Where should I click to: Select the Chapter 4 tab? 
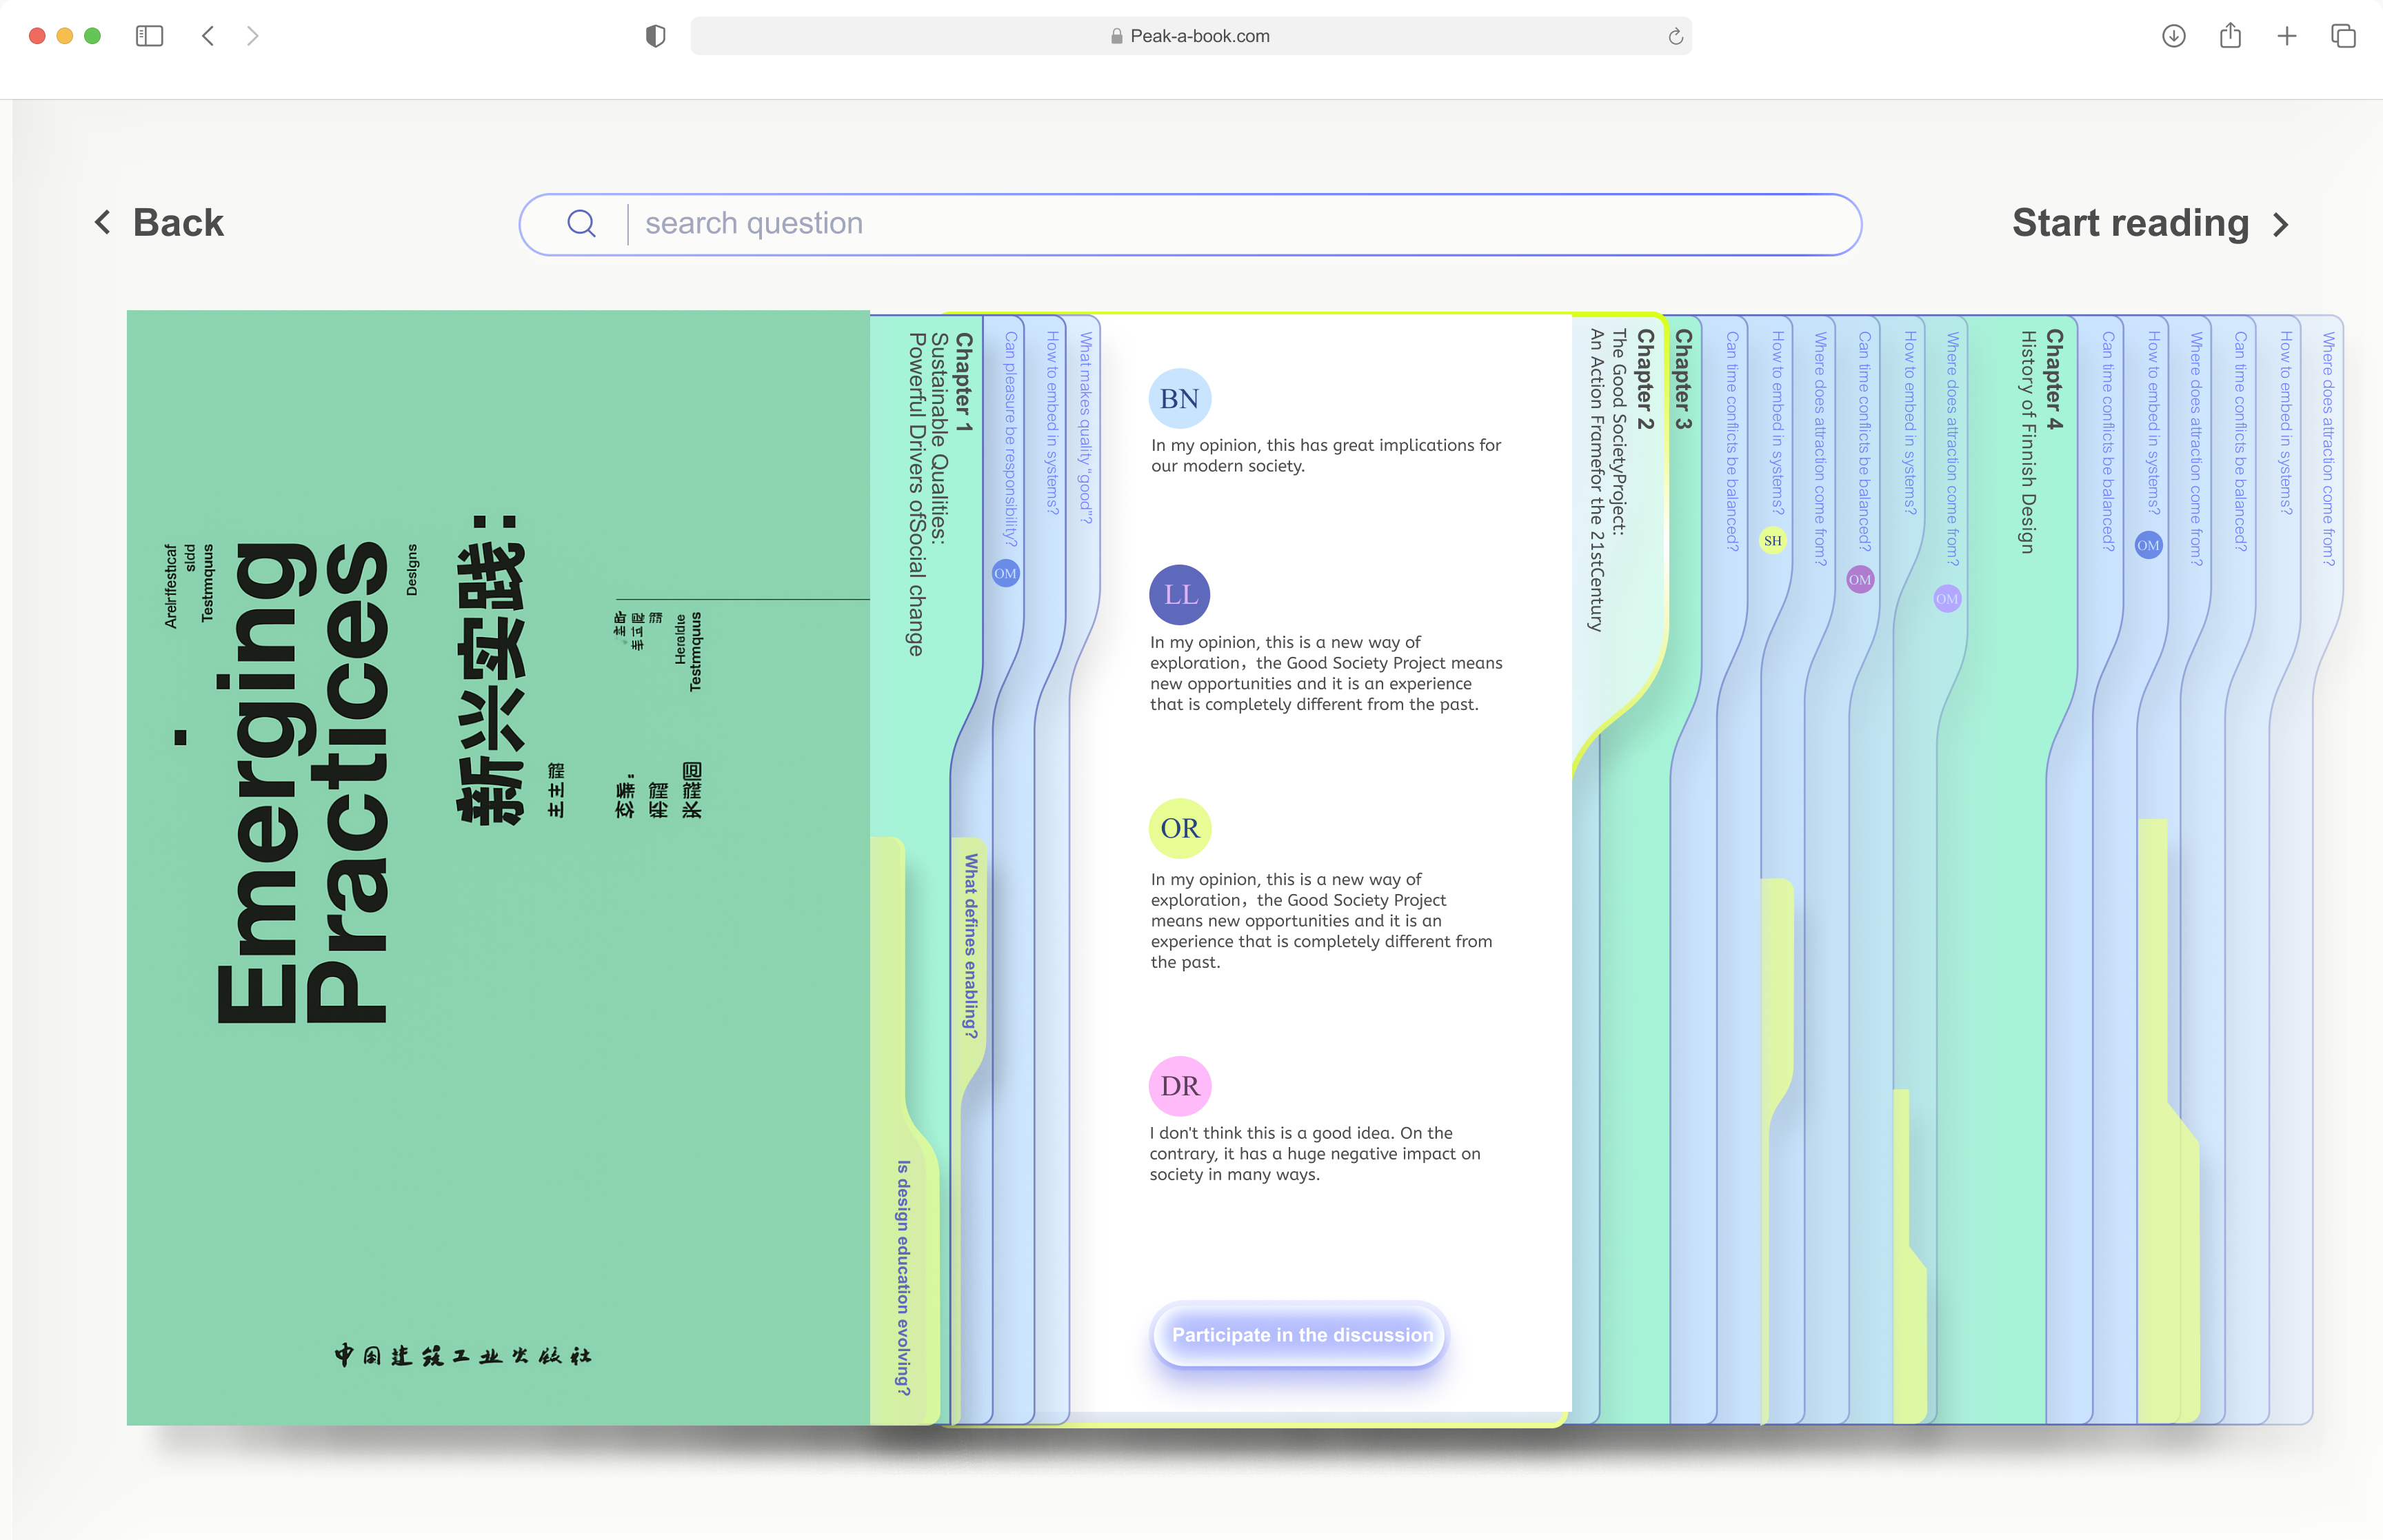[x=2054, y=380]
